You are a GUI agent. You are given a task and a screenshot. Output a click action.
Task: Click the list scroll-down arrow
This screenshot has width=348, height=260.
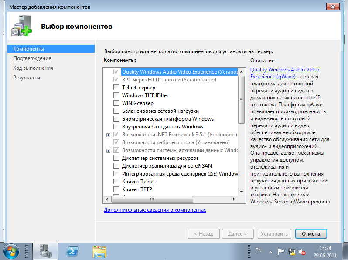click(242, 192)
